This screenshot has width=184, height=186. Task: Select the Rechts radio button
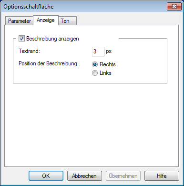coord(95,64)
